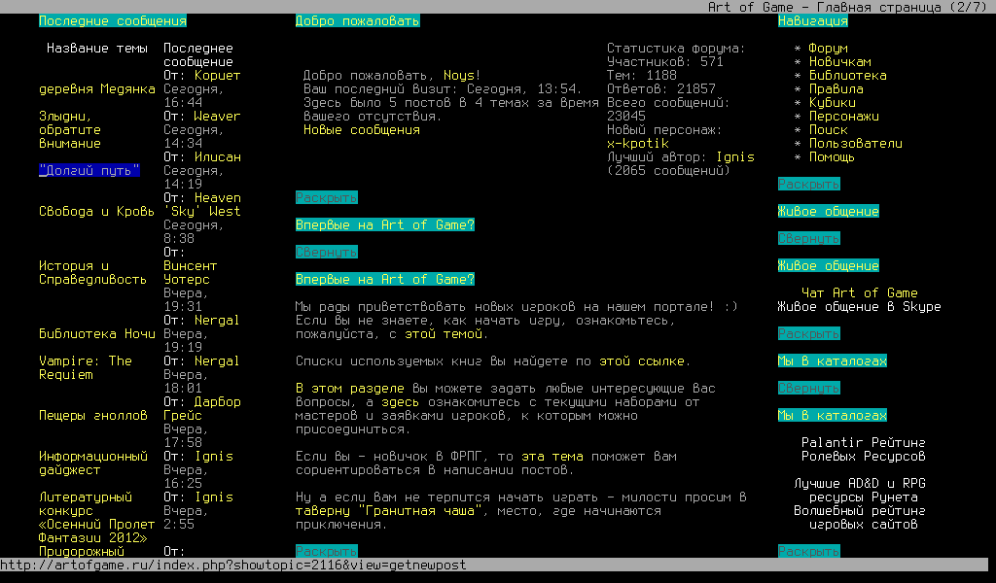Open the Пещеры гноллов topic
Image resolution: width=996 pixels, height=583 pixels.
click(x=92, y=415)
